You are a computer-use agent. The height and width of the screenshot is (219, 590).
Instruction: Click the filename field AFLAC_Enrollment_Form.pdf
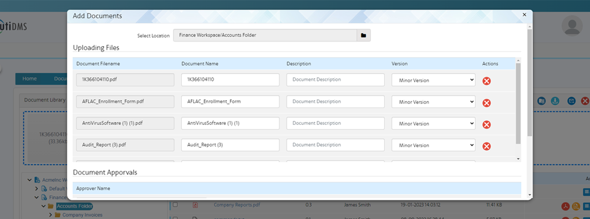125,101
